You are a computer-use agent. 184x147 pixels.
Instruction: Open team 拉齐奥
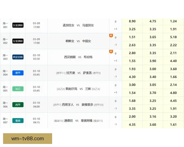[71, 73]
